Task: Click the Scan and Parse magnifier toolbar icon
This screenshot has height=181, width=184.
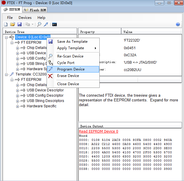Action: pos(39,24)
